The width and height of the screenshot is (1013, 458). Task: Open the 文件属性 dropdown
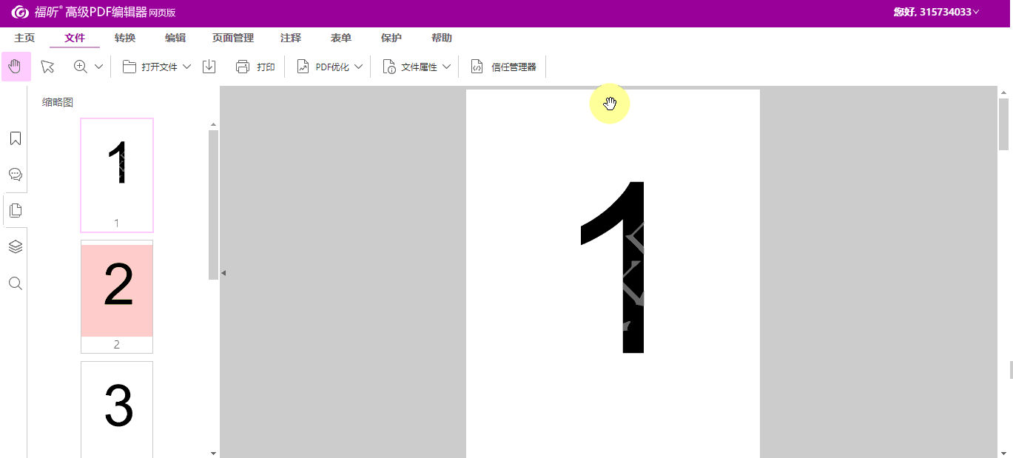tap(418, 67)
